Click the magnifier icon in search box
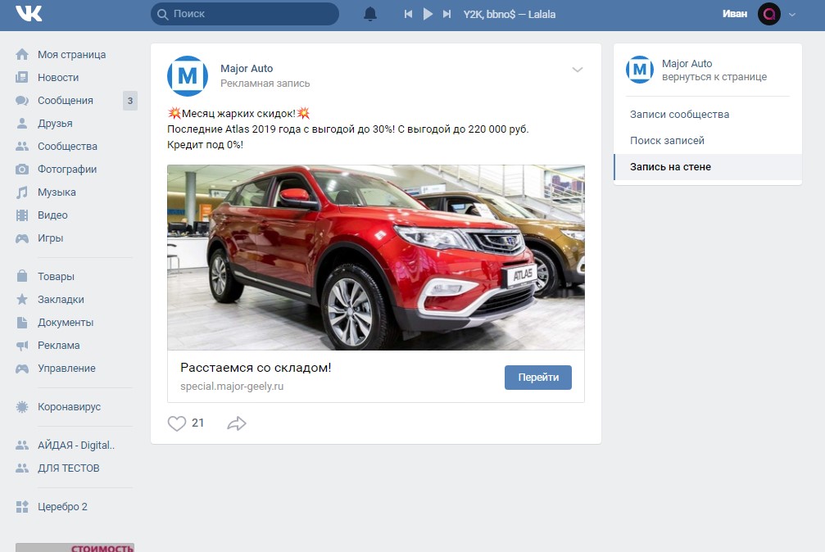This screenshot has height=552, width=825. point(163,14)
